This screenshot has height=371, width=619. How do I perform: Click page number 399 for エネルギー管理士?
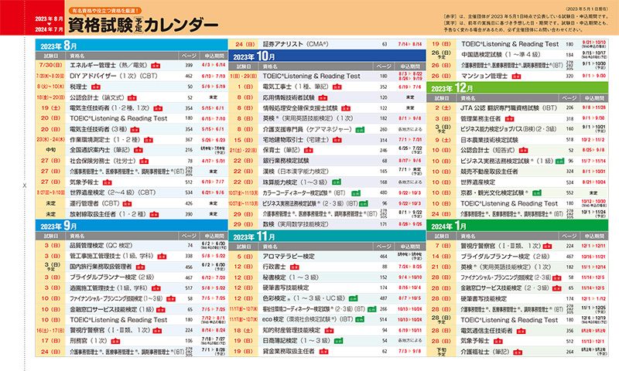tap(189, 66)
